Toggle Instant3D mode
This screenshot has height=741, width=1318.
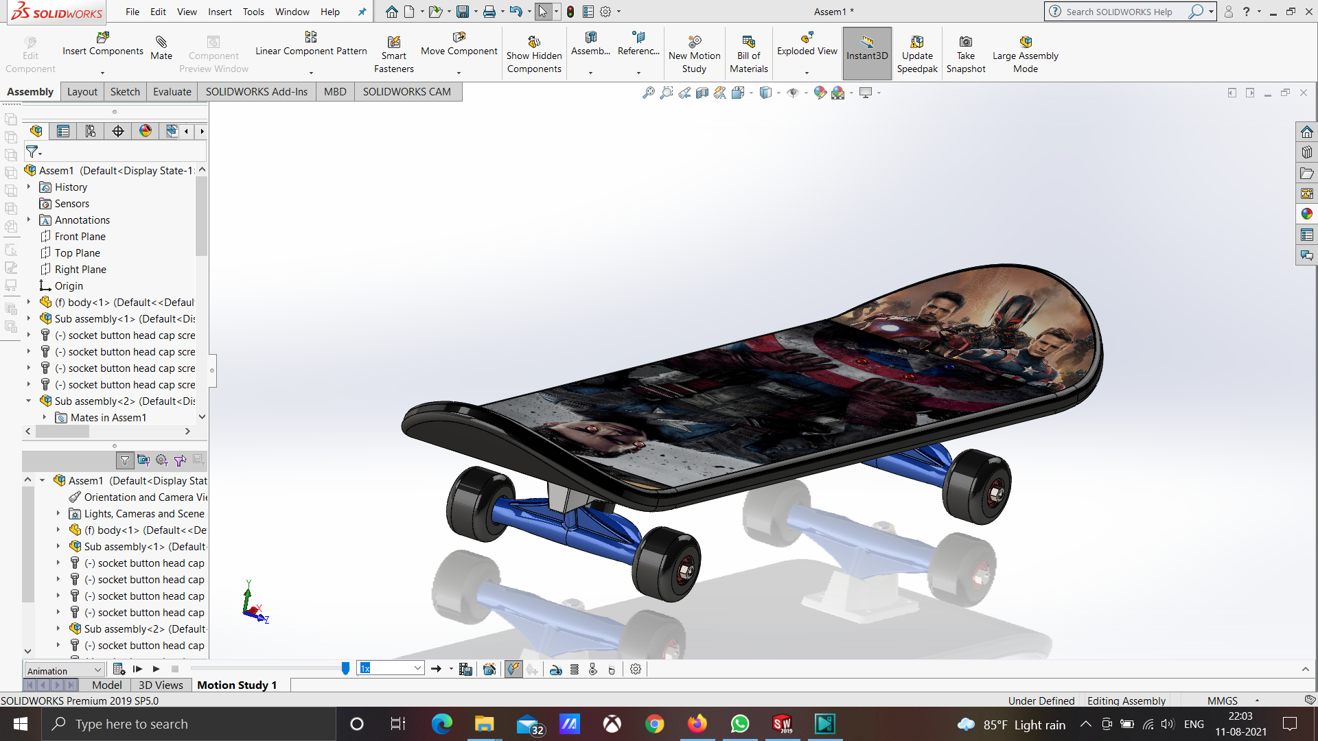[x=867, y=54]
